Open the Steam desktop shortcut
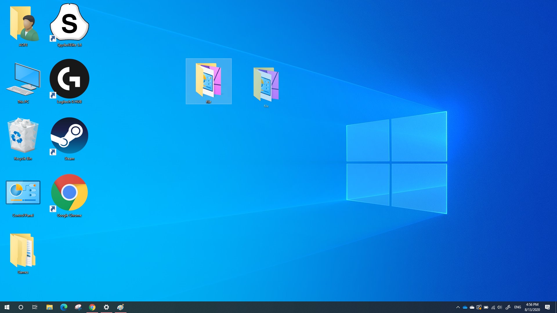Screen dimensions: 557x313 pyautogui.click(x=69, y=136)
